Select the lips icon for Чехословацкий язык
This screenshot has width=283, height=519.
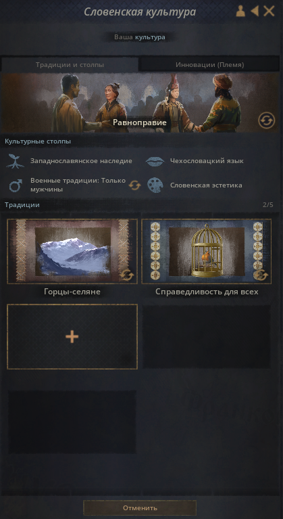coord(155,161)
